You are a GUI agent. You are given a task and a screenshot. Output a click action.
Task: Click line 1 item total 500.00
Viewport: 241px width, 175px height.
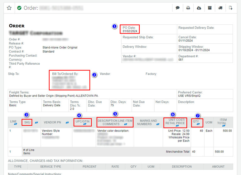pos(227,131)
